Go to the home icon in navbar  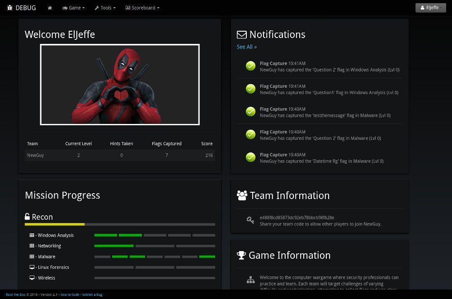point(50,8)
